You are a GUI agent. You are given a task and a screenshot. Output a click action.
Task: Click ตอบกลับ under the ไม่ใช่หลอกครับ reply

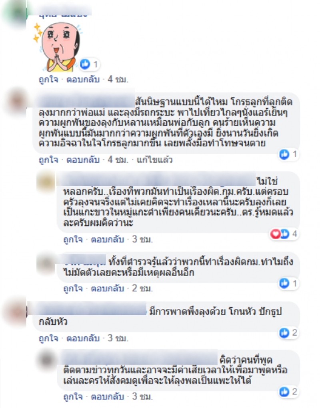(107, 239)
